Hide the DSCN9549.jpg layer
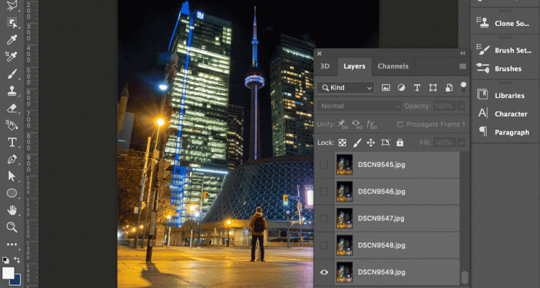The width and height of the screenshot is (540, 288). click(324, 272)
